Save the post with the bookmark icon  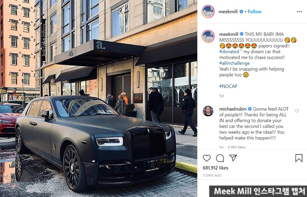tap(299, 158)
